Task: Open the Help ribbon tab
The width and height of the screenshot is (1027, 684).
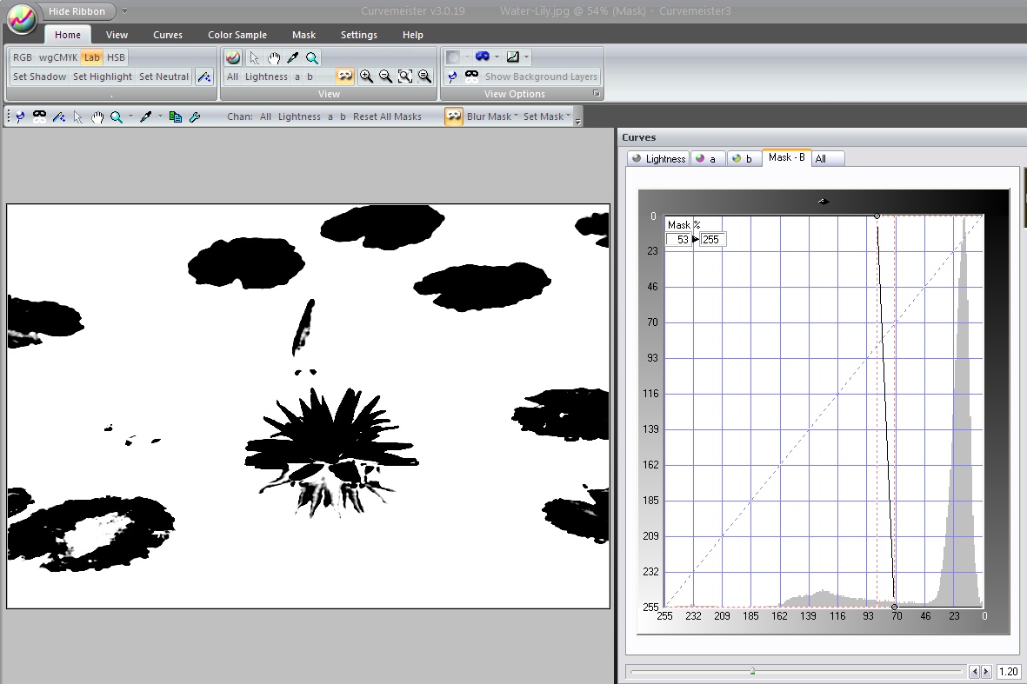Action: [413, 35]
